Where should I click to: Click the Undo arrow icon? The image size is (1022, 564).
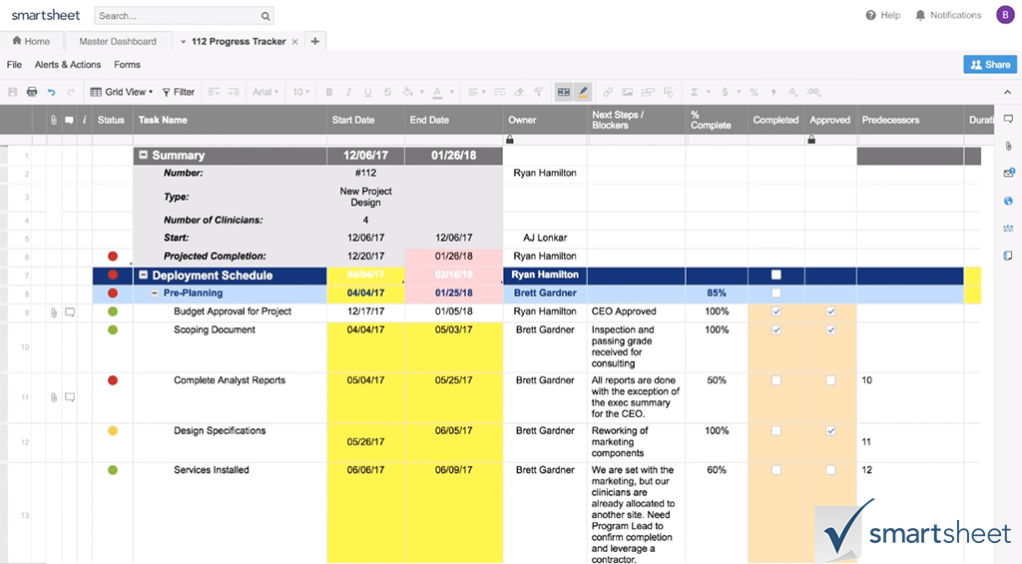point(51,92)
